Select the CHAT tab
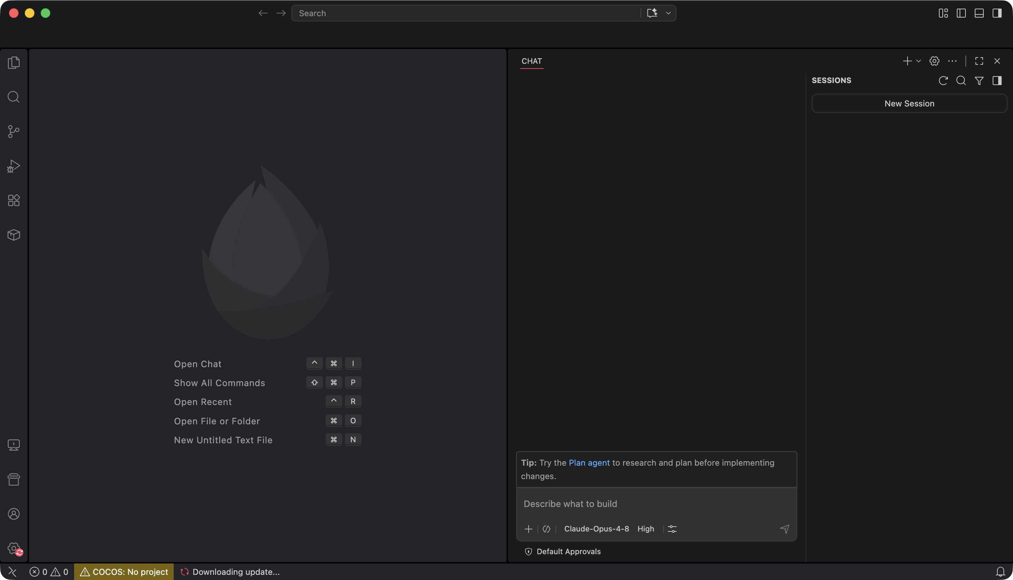 click(532, 61)
